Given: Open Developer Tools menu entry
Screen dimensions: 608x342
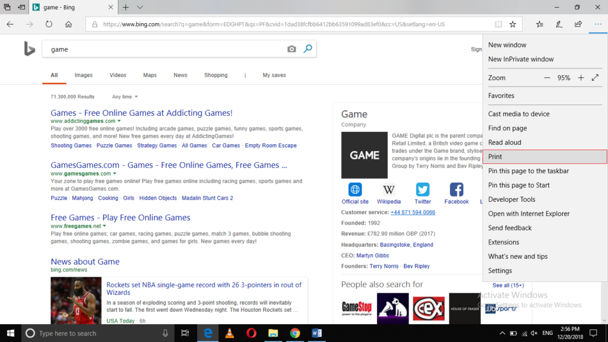Looking at the screenshot, I should [545, 199].
